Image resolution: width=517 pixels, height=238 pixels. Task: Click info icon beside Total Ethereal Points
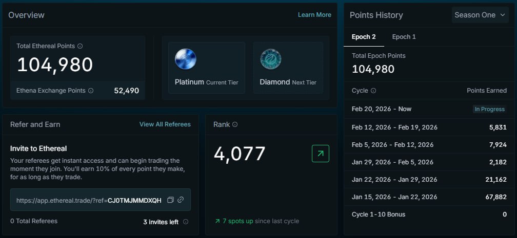(80, 46)
